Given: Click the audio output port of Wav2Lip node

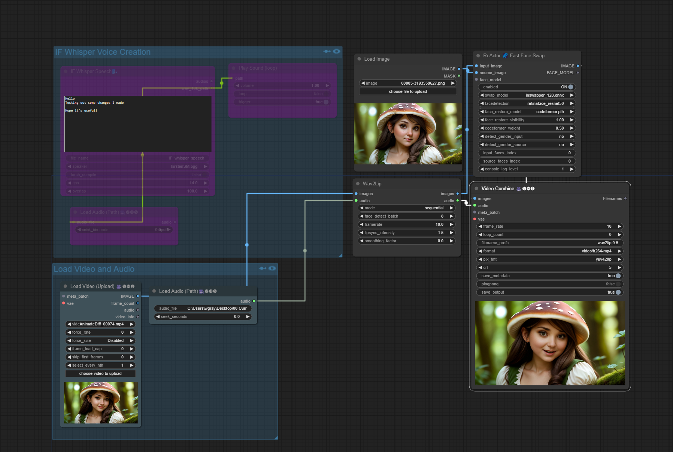Looking at the screenshot, I should 457,201.
